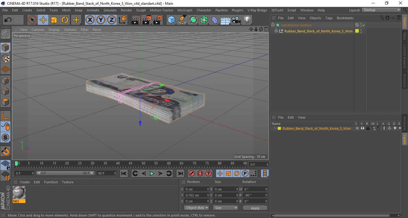This screenshot has width=408, height=218.
Task: Collapse the Subdivision Surface tree node
Action: 273,25
